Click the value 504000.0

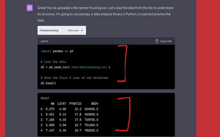pos(92,109)
